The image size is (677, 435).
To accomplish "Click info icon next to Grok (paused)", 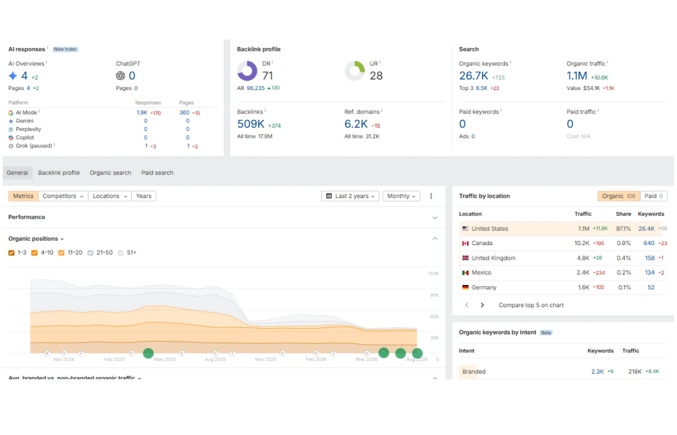I will tap(54, 145).
